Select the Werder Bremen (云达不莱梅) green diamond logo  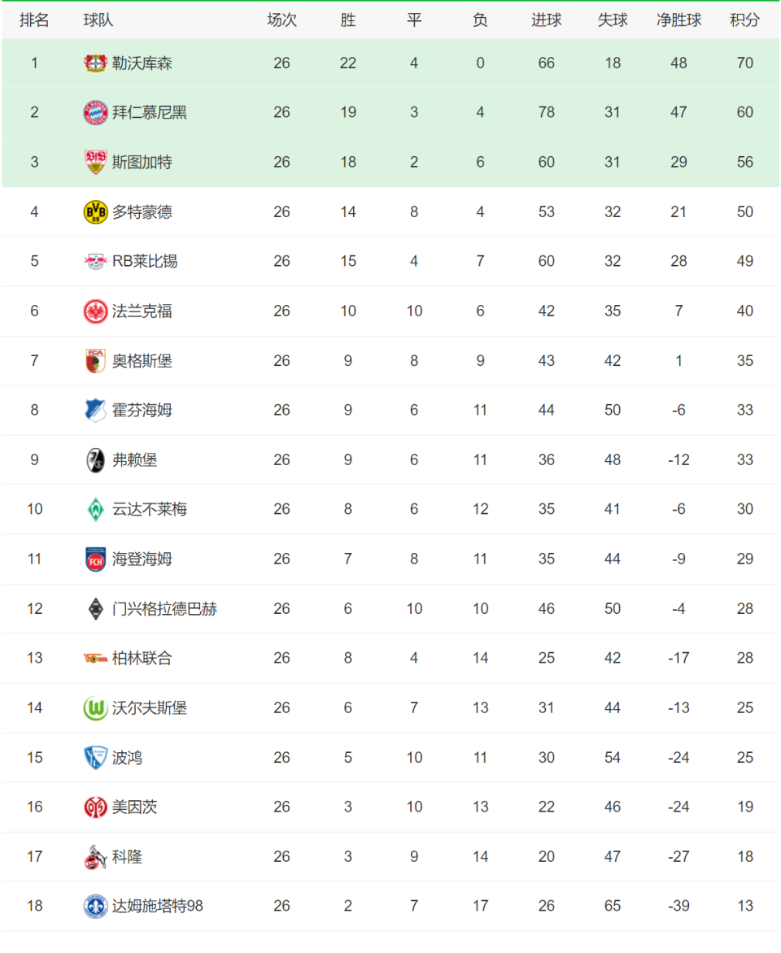tap(95, 509)
